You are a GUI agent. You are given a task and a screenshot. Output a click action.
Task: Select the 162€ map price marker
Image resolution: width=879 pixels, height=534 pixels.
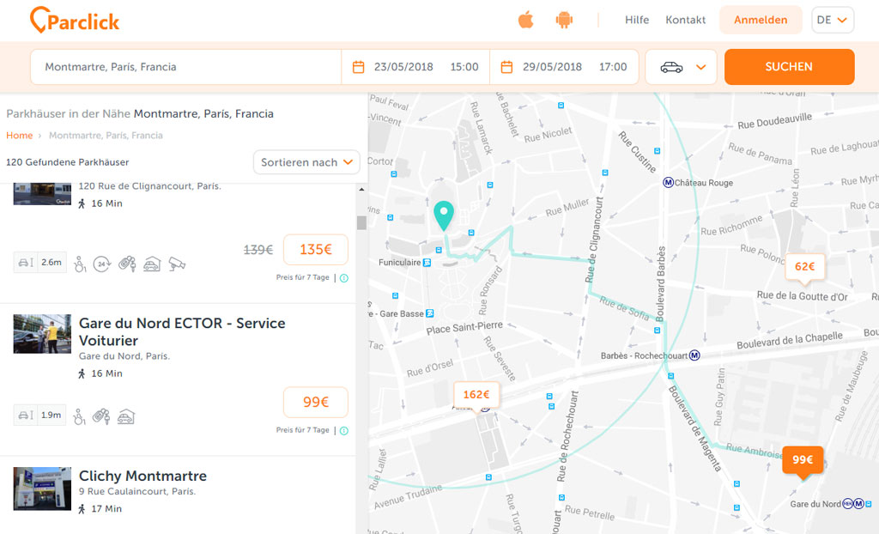click(476, 396)
